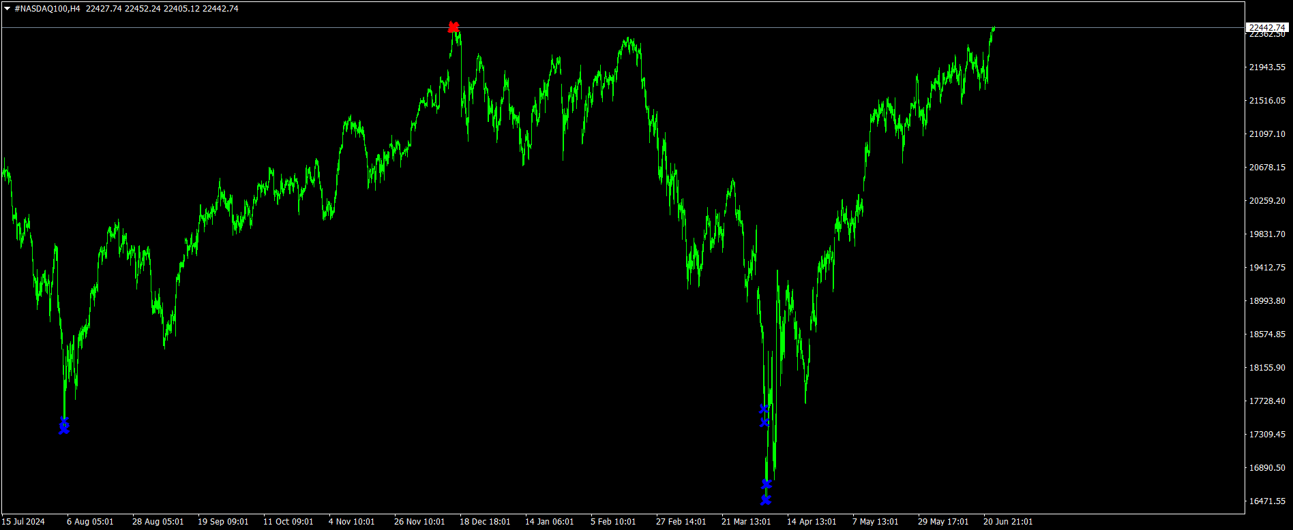This screenshot has width=1293, height=530.
Task: Click the 21943.55 price scale label
Action: [1266, 67]
